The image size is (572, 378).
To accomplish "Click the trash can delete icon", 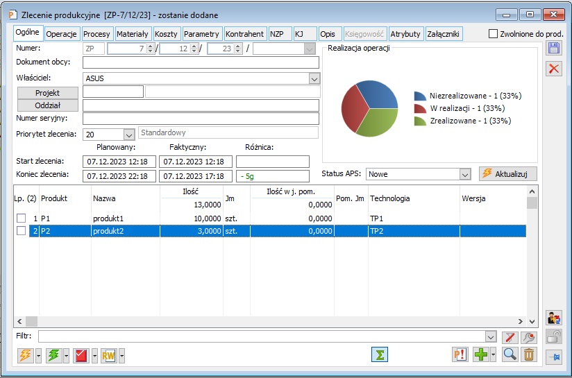I will tap(529, 354).
